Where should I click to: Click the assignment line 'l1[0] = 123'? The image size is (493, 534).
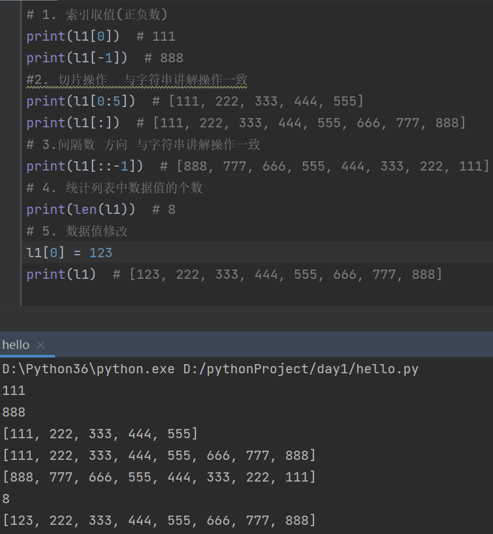coord(69,253)
